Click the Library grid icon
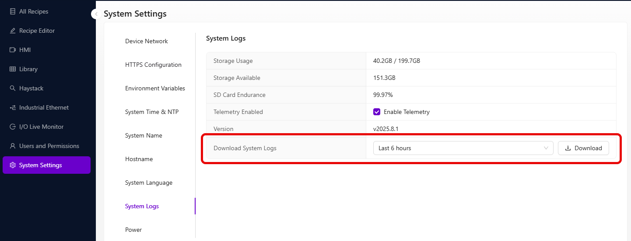This screenshot has height=241, width=631. (13, 69)
